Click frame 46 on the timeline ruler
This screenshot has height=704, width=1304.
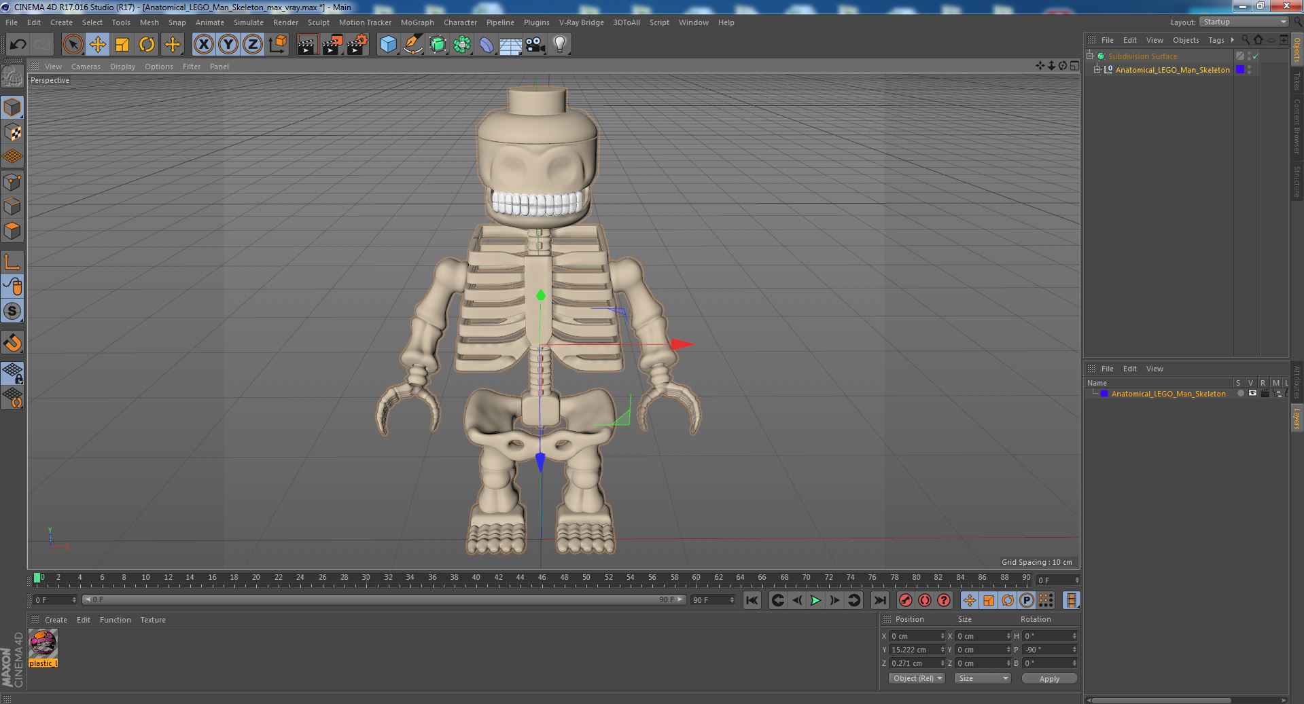542,578
